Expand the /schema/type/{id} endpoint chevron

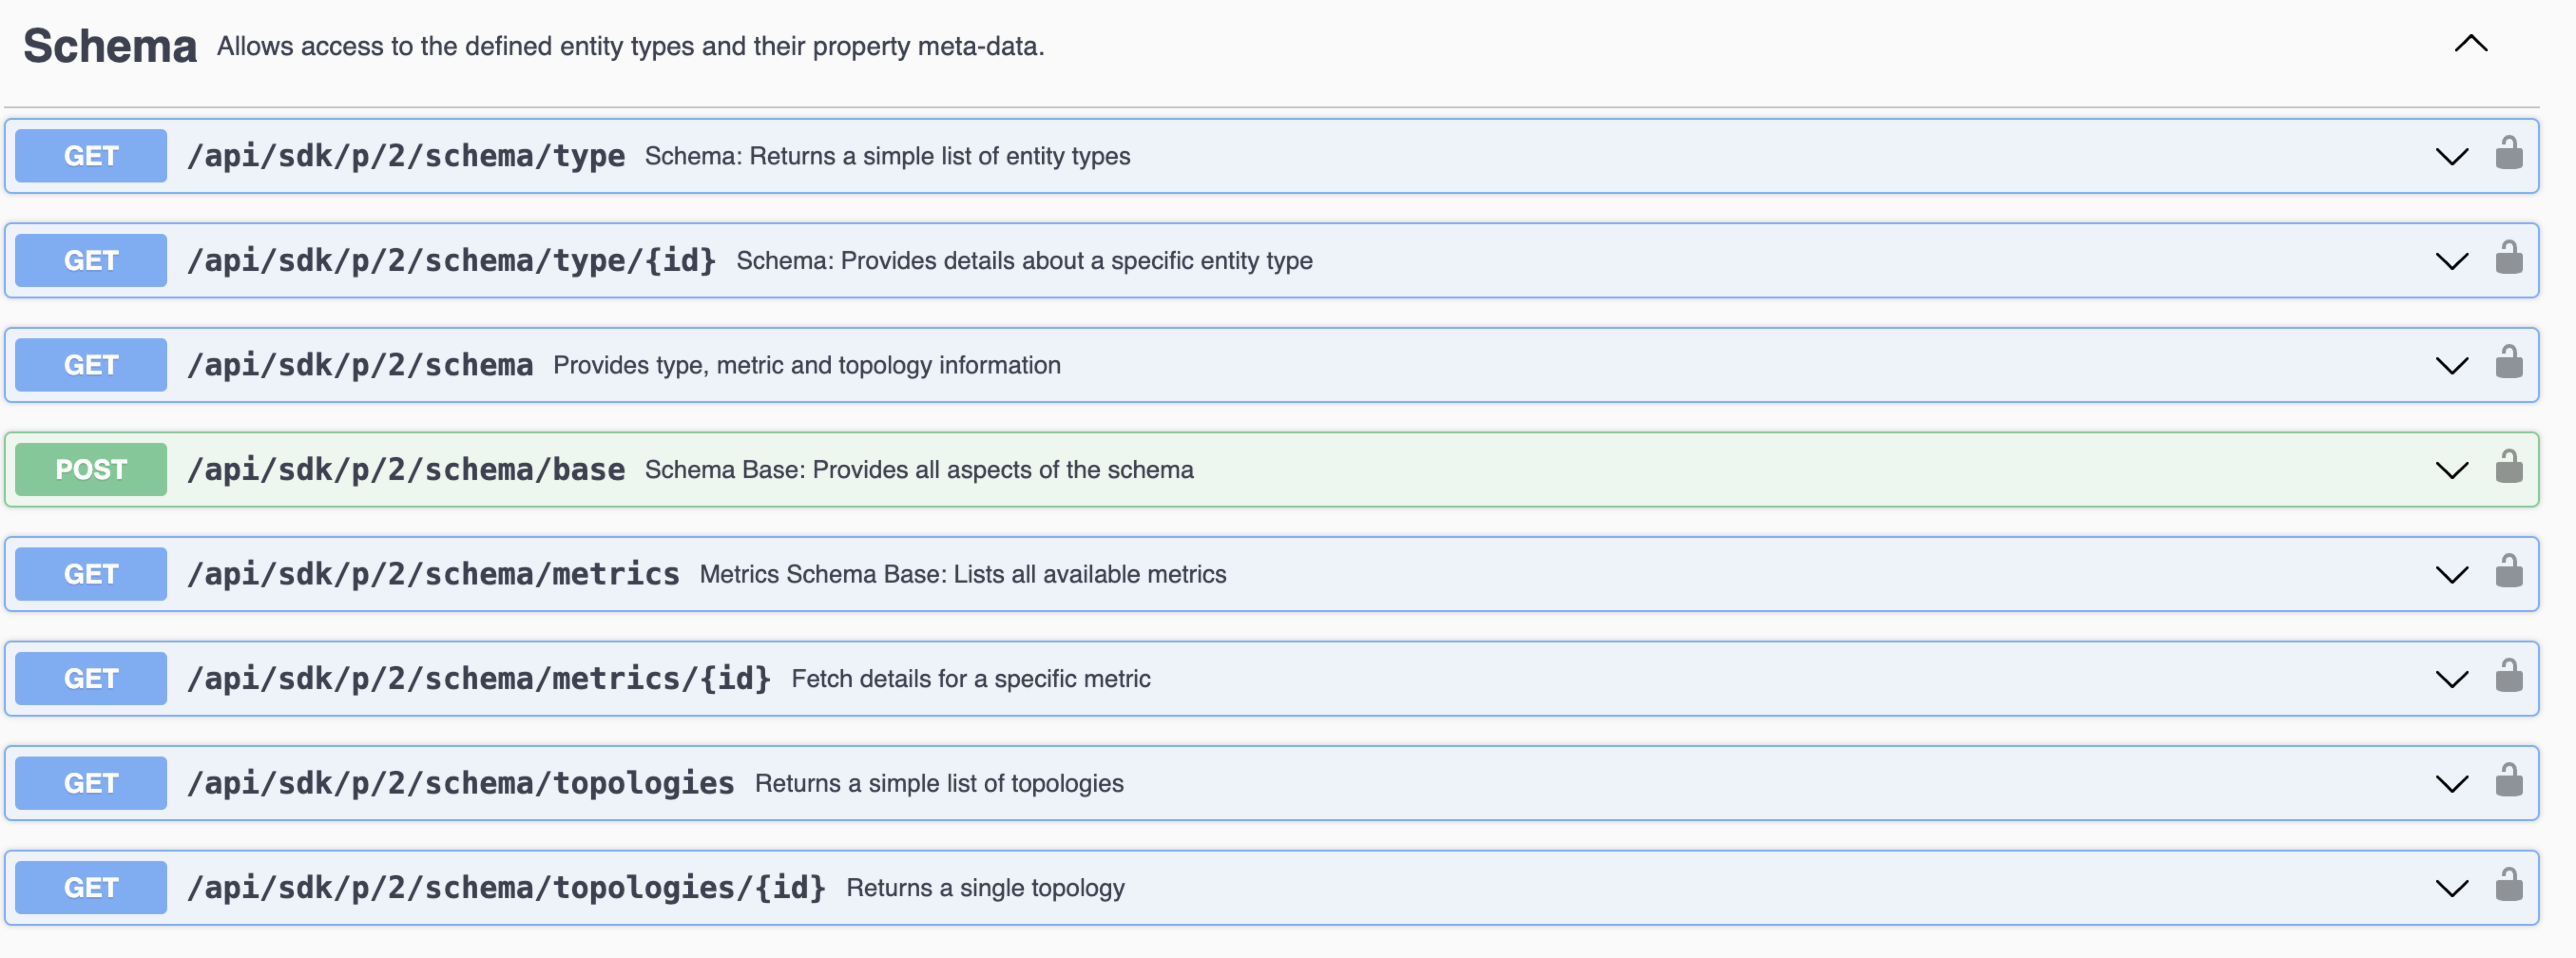(2451, 262)
